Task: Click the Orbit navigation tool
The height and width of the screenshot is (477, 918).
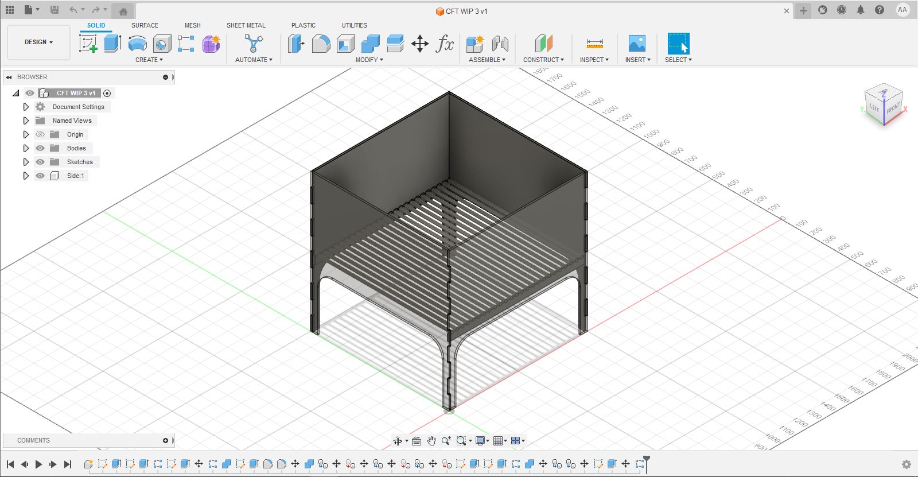Action: (x=398, y=441)
